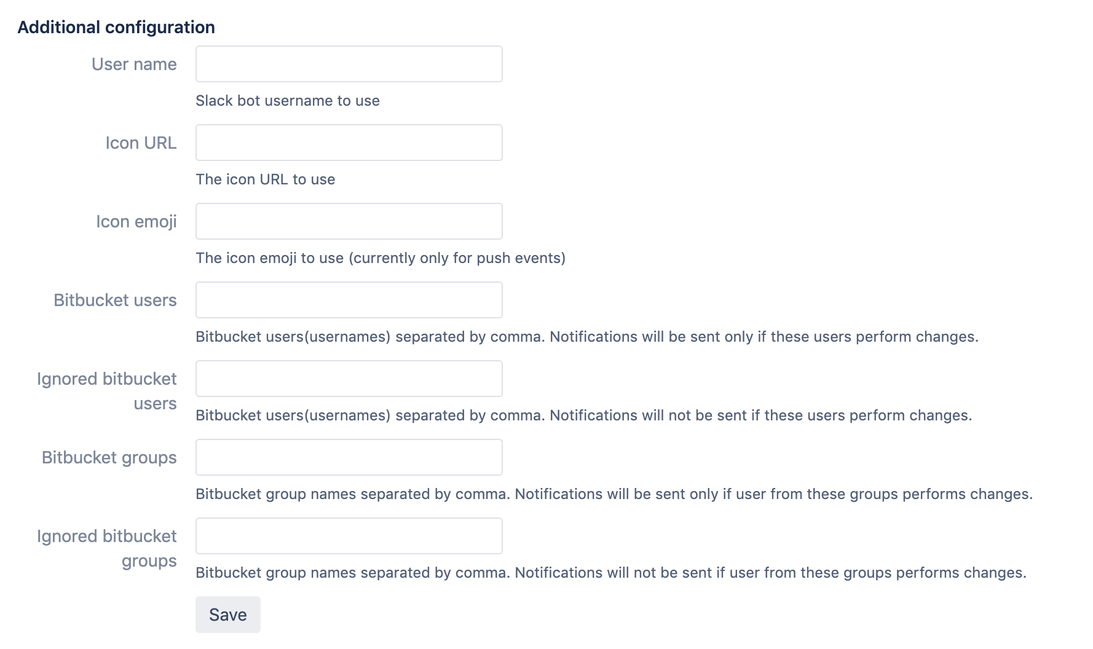Screen dimensions: 1093x649
Task: Focus the Ignored bitbucket groups input box
Action: pyautogui.click(x=349, y=536)
